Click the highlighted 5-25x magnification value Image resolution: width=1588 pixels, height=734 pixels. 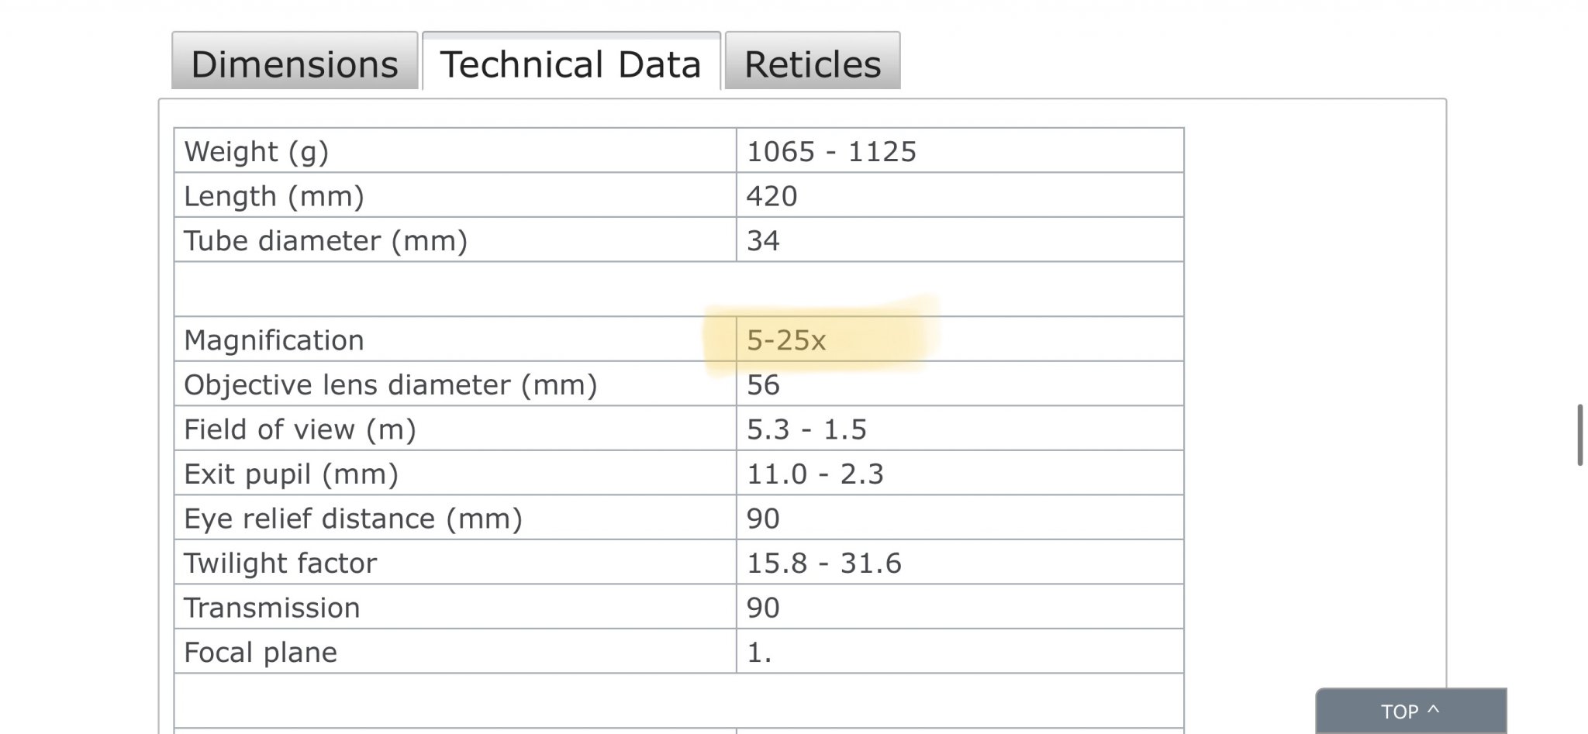coord(786,340)
